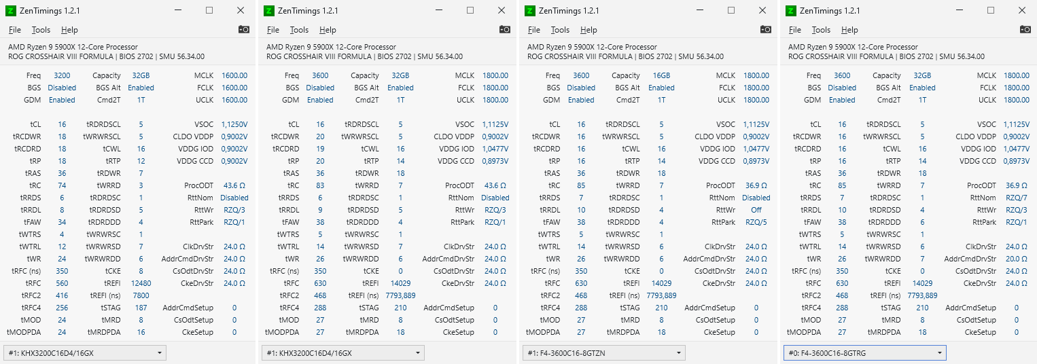Click FCLK 1600.00 value in 3200 MHz window
Viewport: 1037px width, 364px height.
point(234,88)
